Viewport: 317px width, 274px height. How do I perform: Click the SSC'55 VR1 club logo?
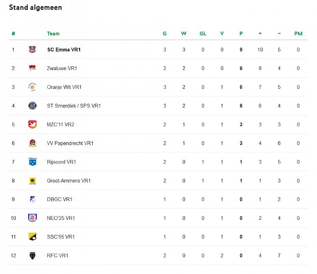pyautogui.click(x=32, y=237)
